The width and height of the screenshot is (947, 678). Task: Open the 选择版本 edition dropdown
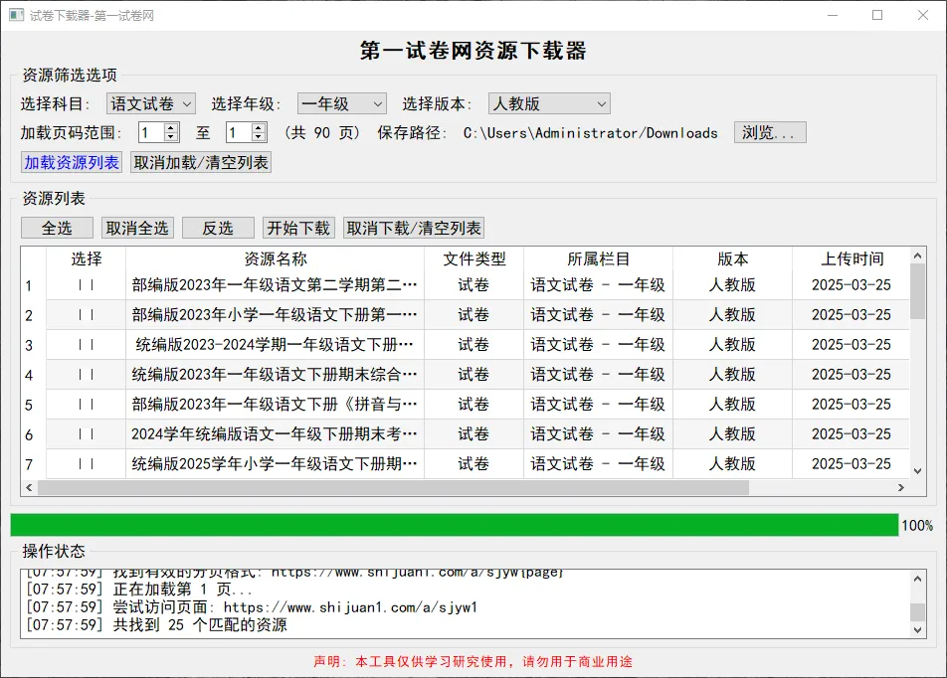tap(549, 103)
